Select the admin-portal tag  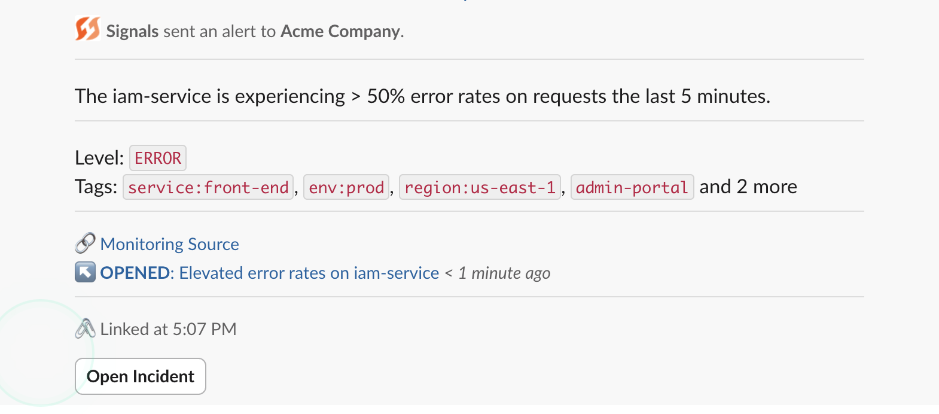click(x=632, y=187)
